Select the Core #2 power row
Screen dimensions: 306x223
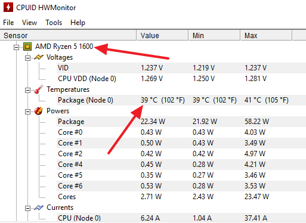click(x=181, y=154)
